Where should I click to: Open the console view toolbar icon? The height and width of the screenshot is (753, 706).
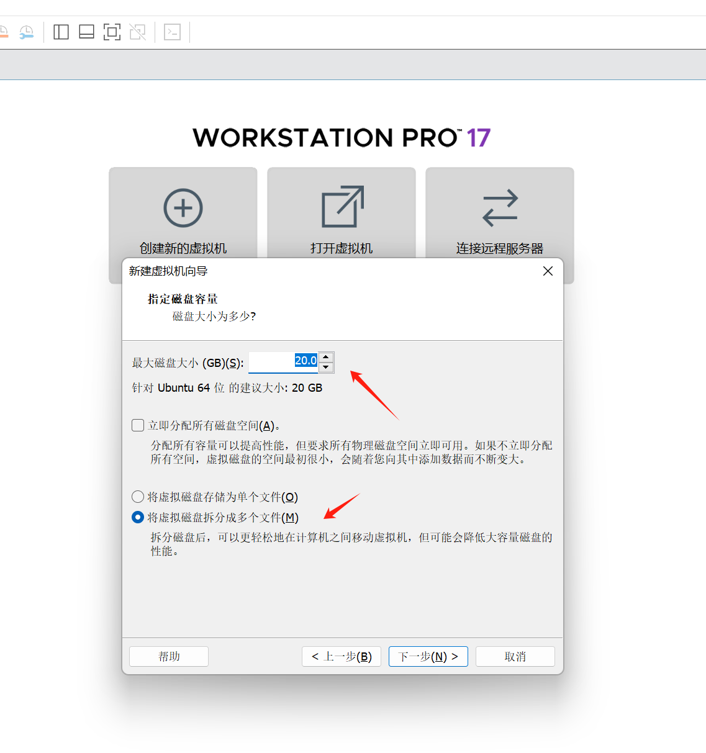click(x=172, y=32)
